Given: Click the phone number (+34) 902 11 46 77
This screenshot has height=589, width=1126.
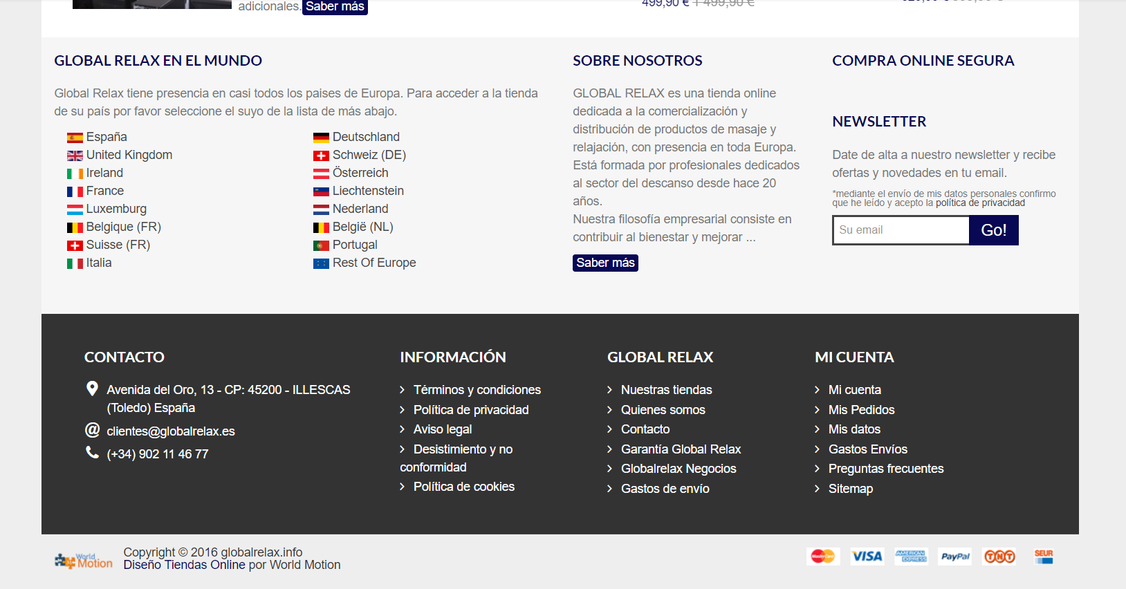Looking at the screenshot, I should click(158, 454).
